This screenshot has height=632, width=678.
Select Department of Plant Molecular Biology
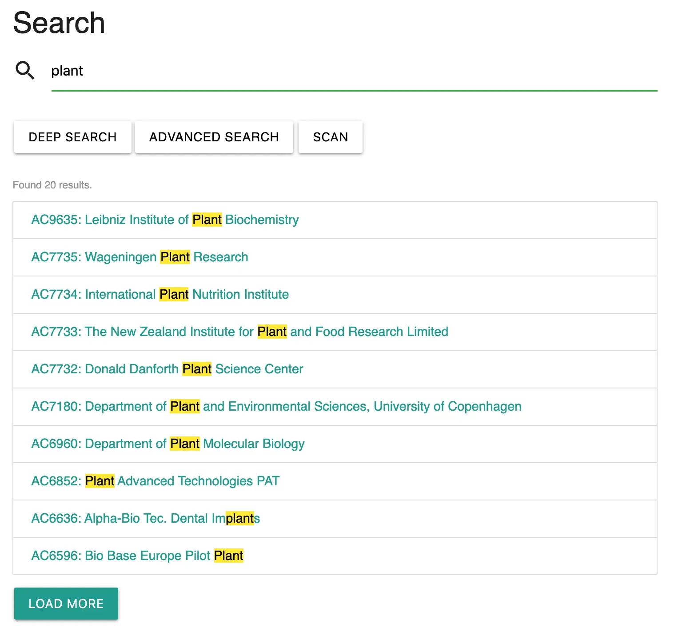168,444
